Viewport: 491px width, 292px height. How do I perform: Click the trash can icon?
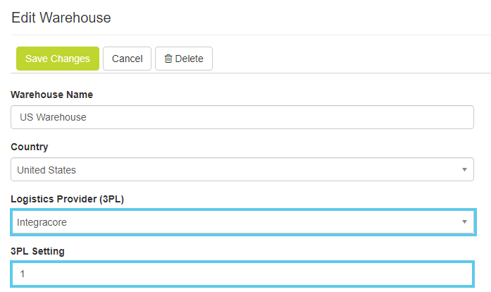[168, 59]
